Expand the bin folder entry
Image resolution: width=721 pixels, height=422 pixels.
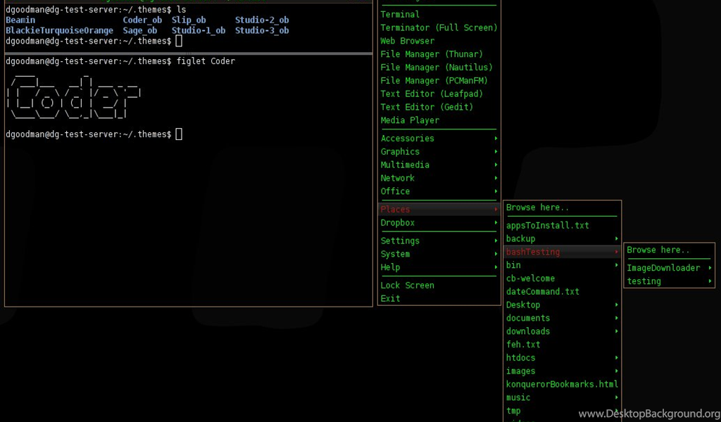[x=562, y=265]
